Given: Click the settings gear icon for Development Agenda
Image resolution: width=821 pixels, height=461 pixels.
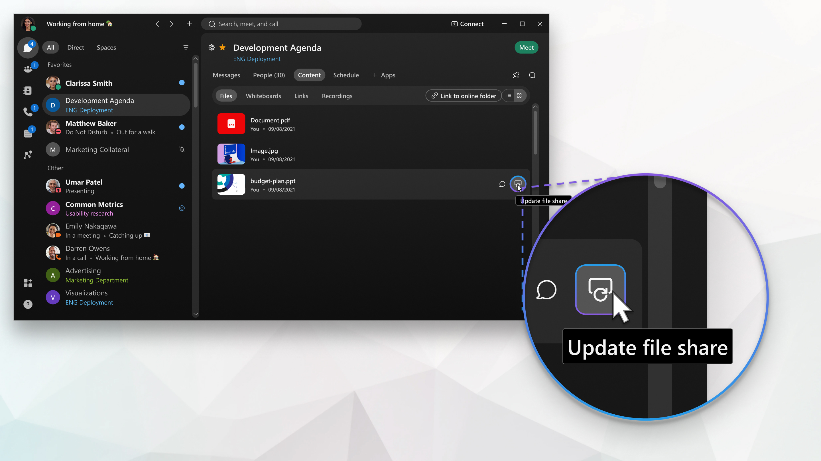Looking at the screenshot, I should [212, 47].
